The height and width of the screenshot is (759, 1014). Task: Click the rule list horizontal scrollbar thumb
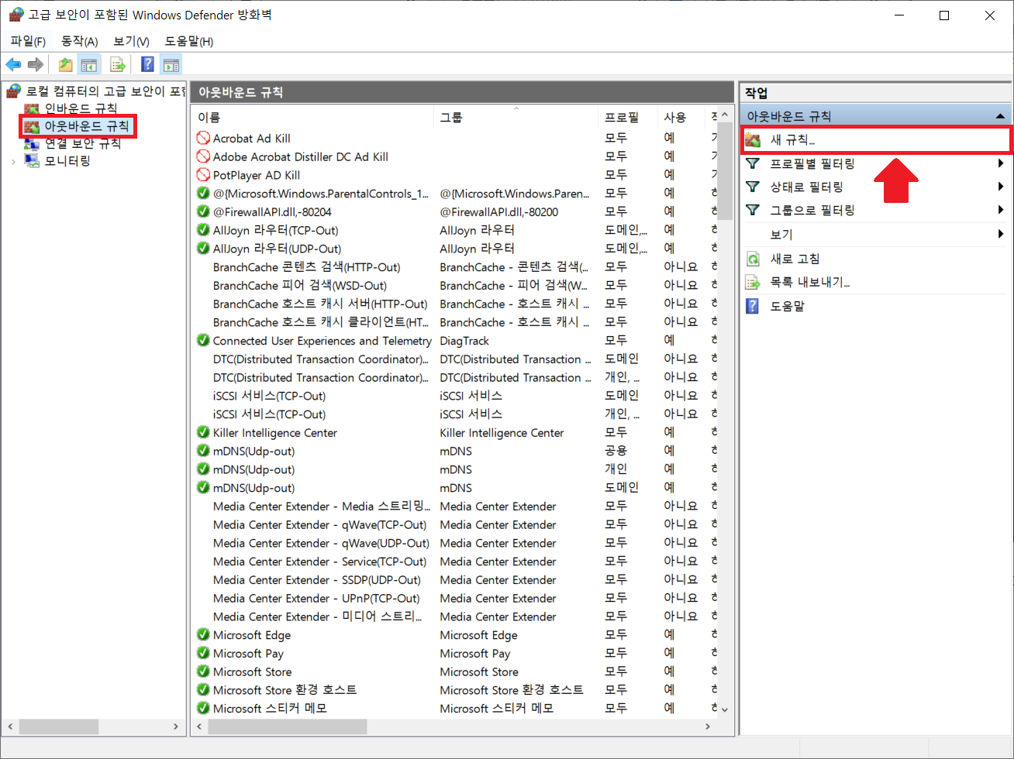click(288, 726)
